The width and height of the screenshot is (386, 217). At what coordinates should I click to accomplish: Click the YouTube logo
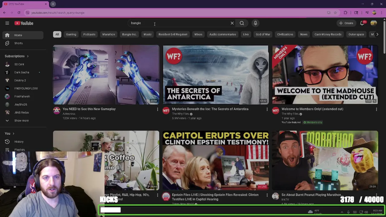click(24, 23)
